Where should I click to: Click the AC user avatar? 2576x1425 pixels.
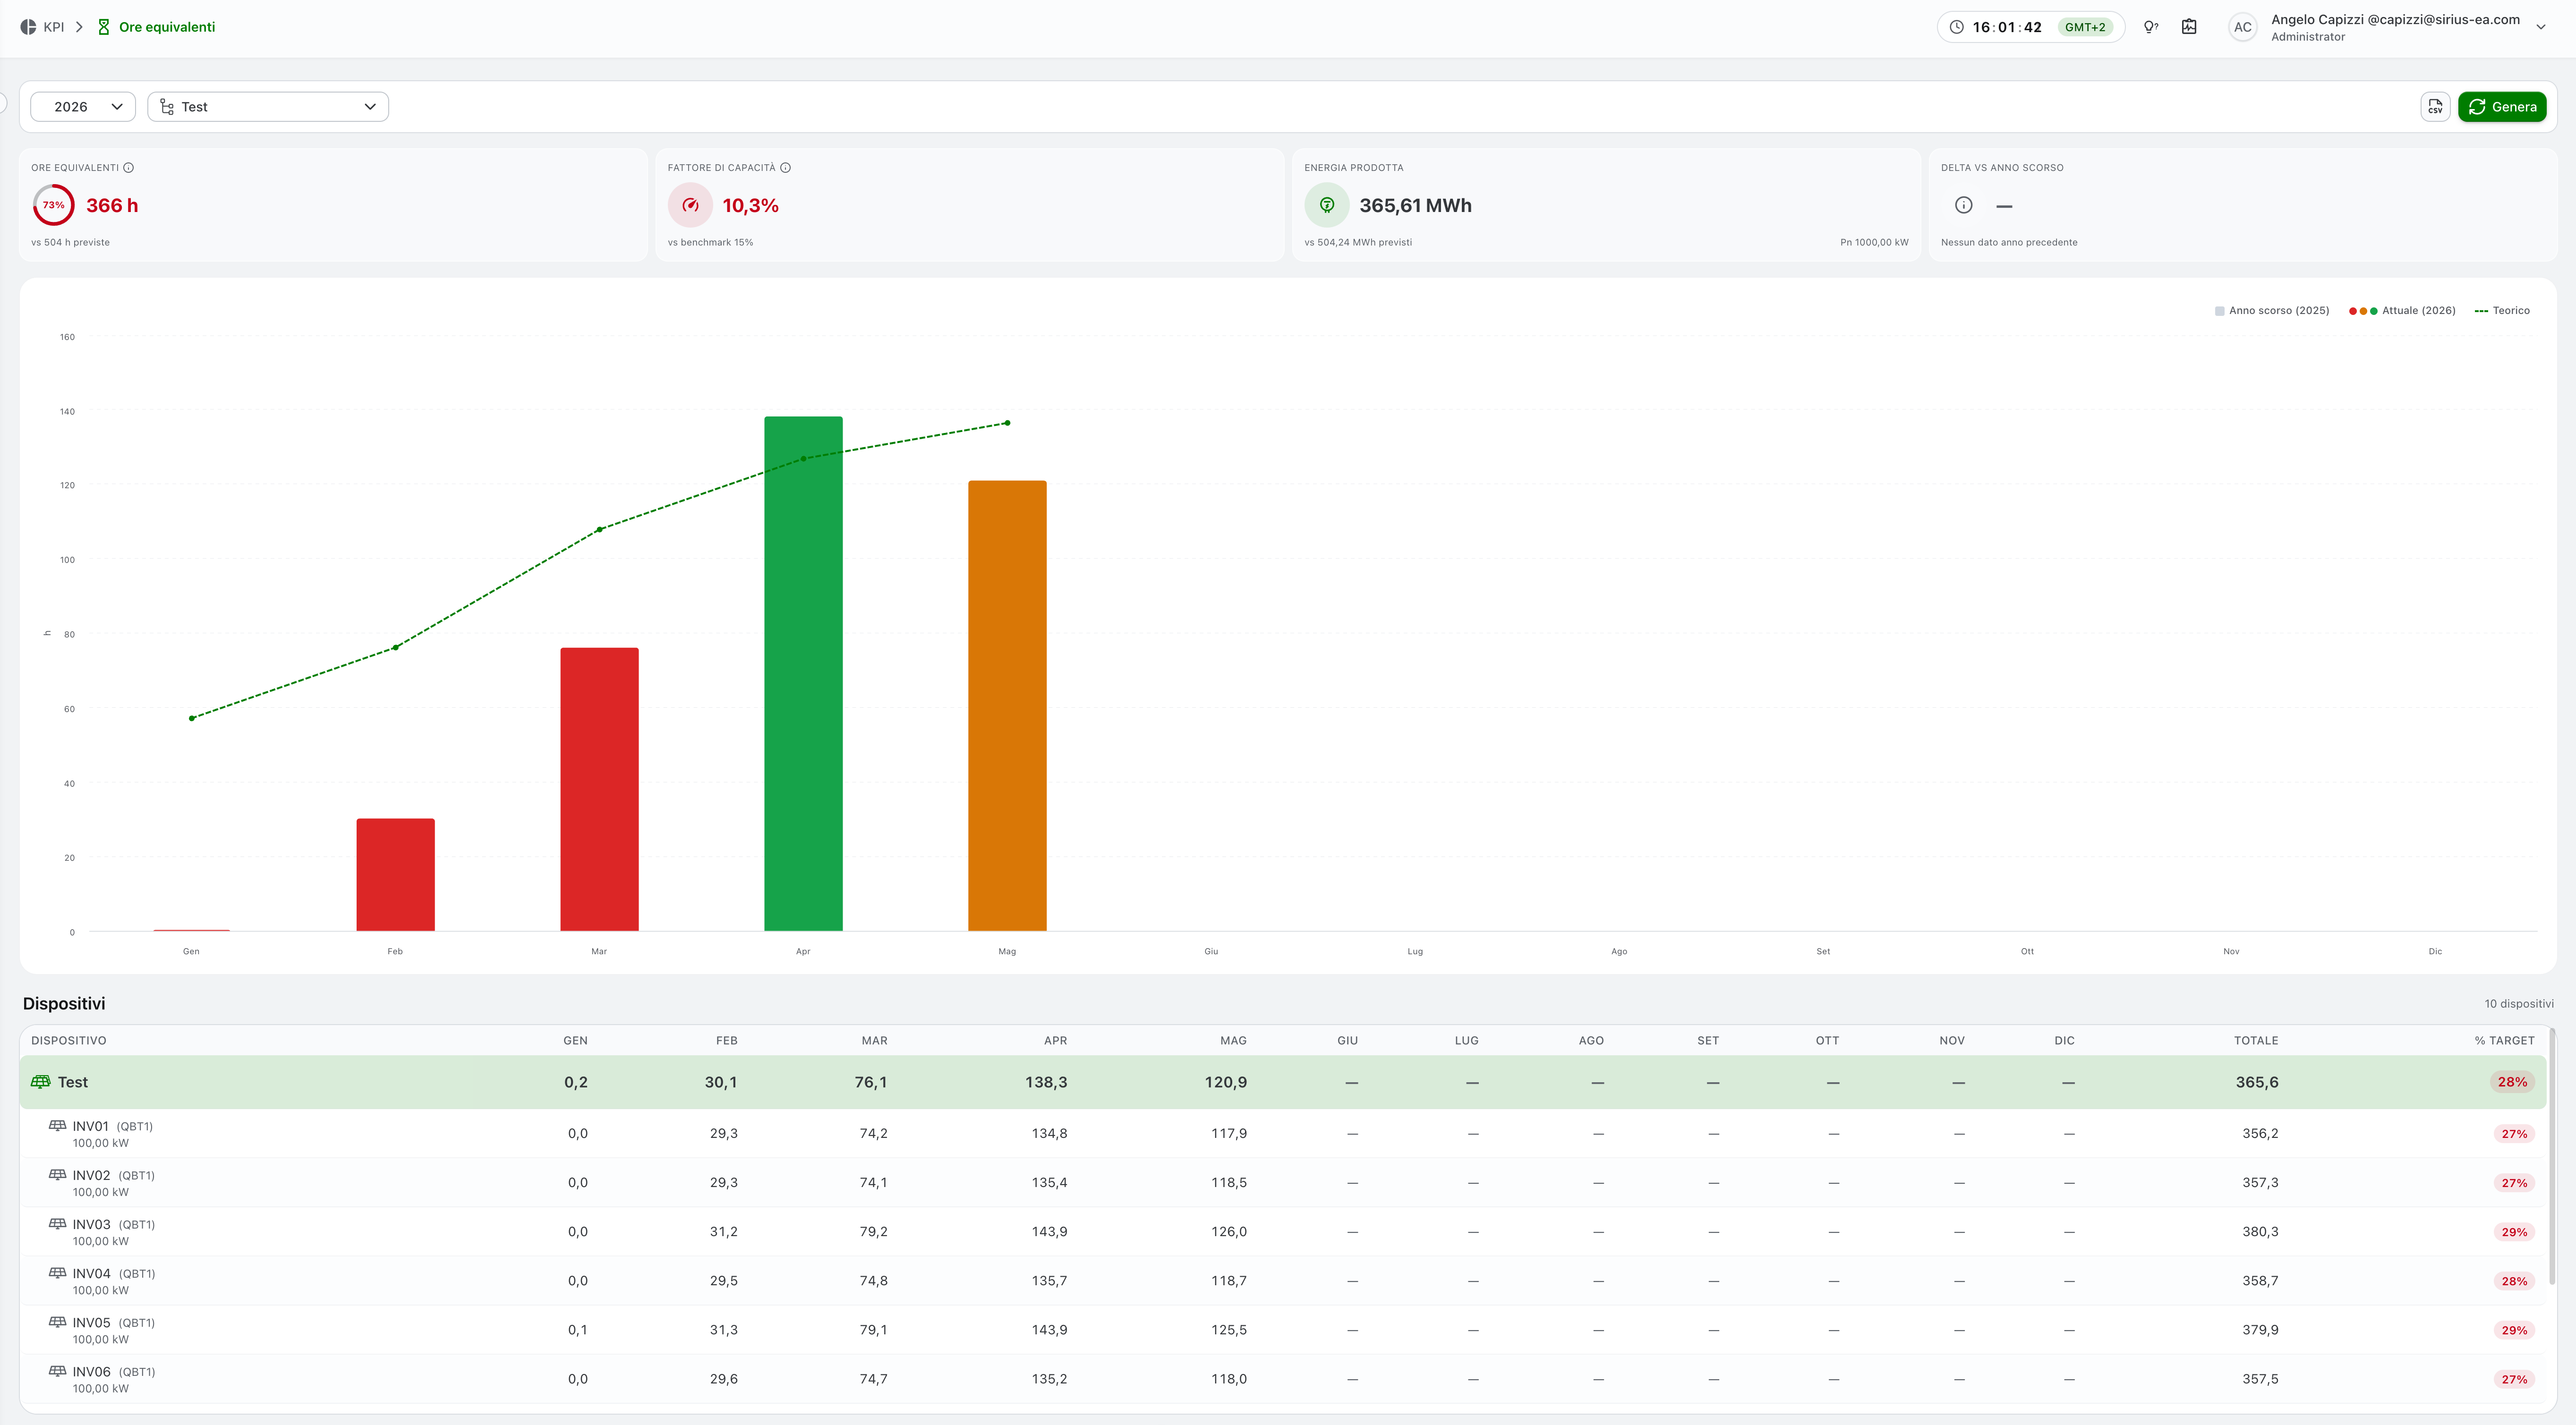[x=2243, y=27]
